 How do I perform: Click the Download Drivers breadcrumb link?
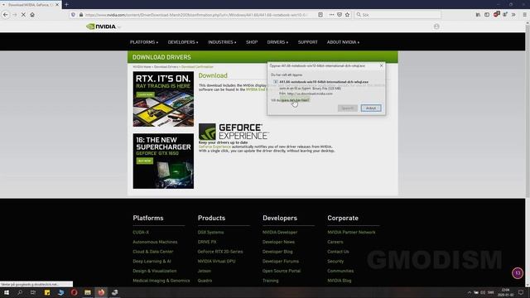click(x=166, y=67)
